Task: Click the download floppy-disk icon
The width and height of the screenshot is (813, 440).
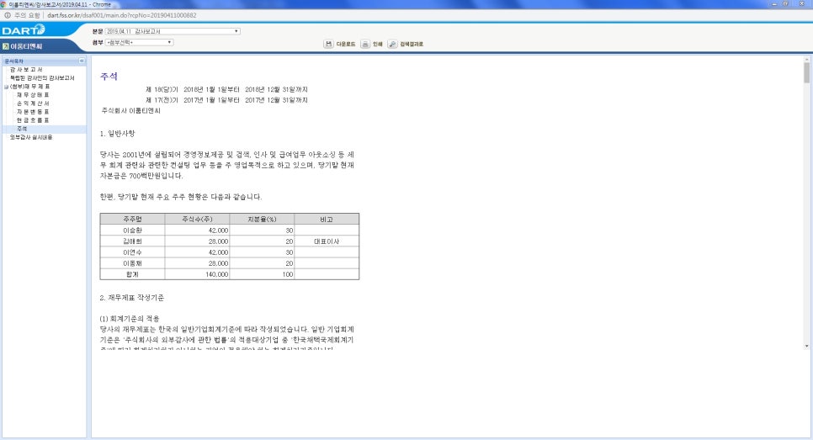Action: coord(328,44)
